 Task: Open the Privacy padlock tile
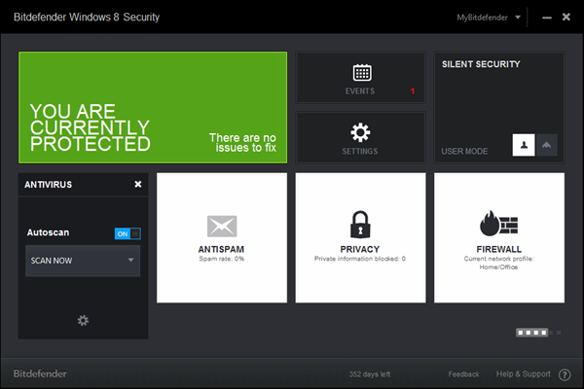(360, 237)
